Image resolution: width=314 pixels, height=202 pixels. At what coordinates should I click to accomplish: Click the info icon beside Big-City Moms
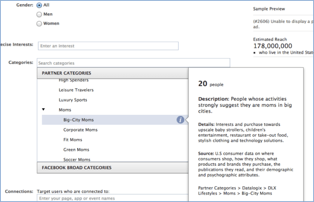coord(180,120)
